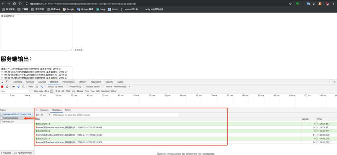Reload the page with the refresh icon
Viewport: 337px width, 155px height.
click(14, 4)
